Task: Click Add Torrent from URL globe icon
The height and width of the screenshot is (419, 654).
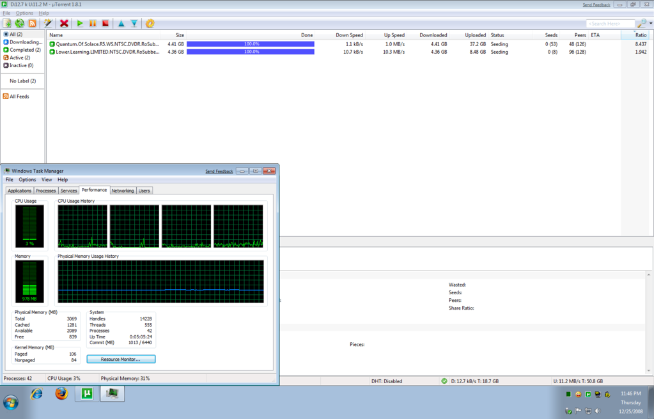Action: (x=20, y=24)
